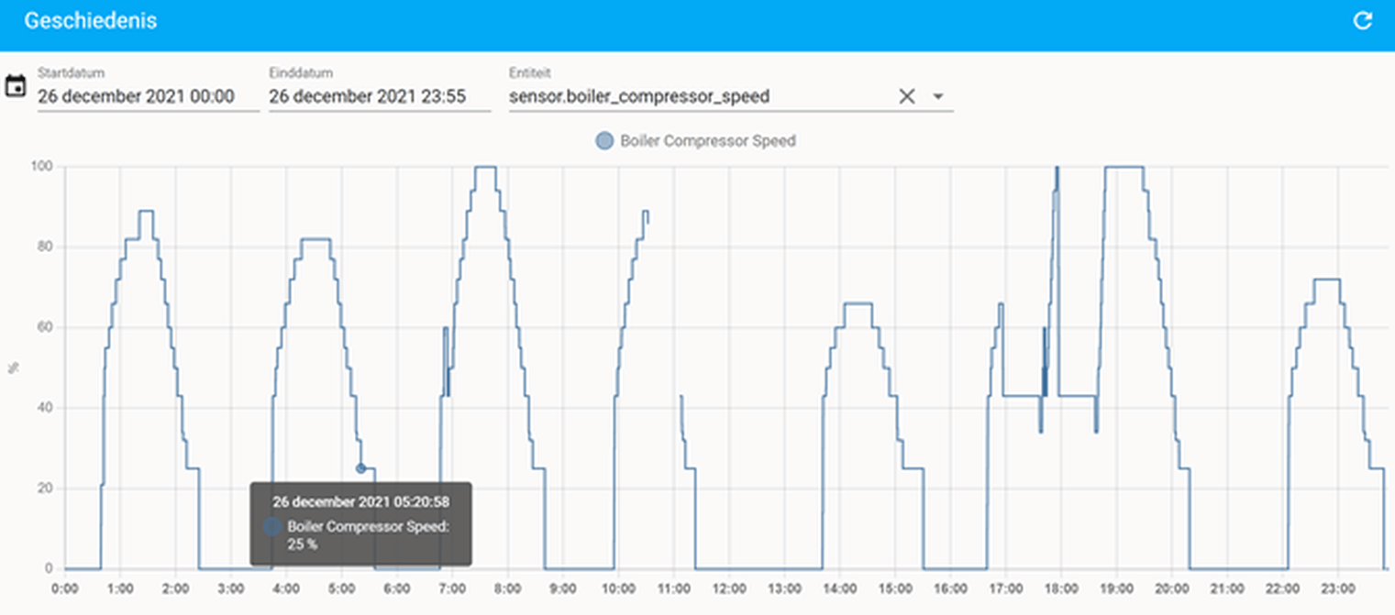Viewport: 1395px width, 615px height.
Task: Refresh the history view with reload icon
Action: pyautogui.click(x=1363, y=21)
